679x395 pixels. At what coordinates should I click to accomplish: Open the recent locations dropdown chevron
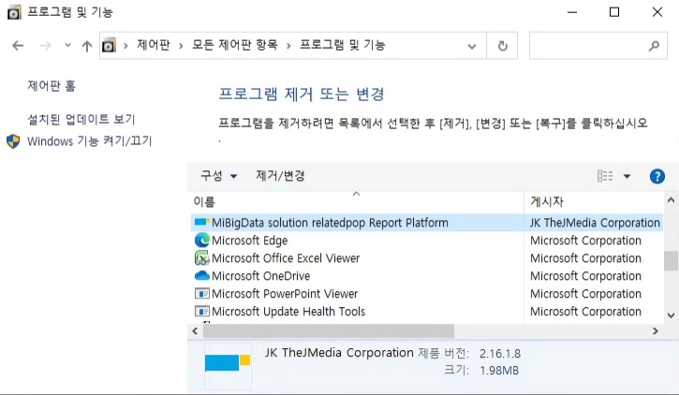tap(67, 45)
